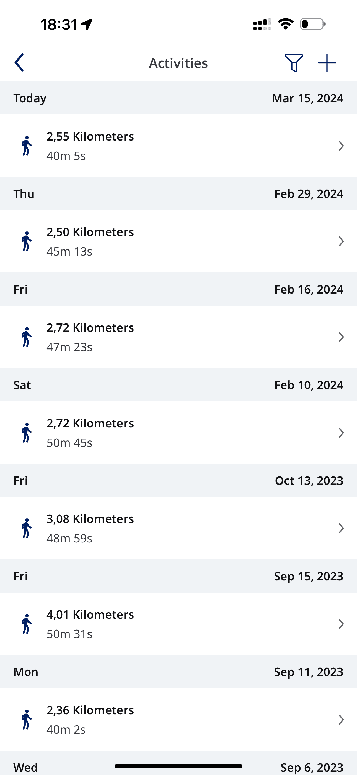Expand chevron for the 47m 23s activity
Image resolution: width=357 pixels, height=775 pixels.
pos(341,337)
